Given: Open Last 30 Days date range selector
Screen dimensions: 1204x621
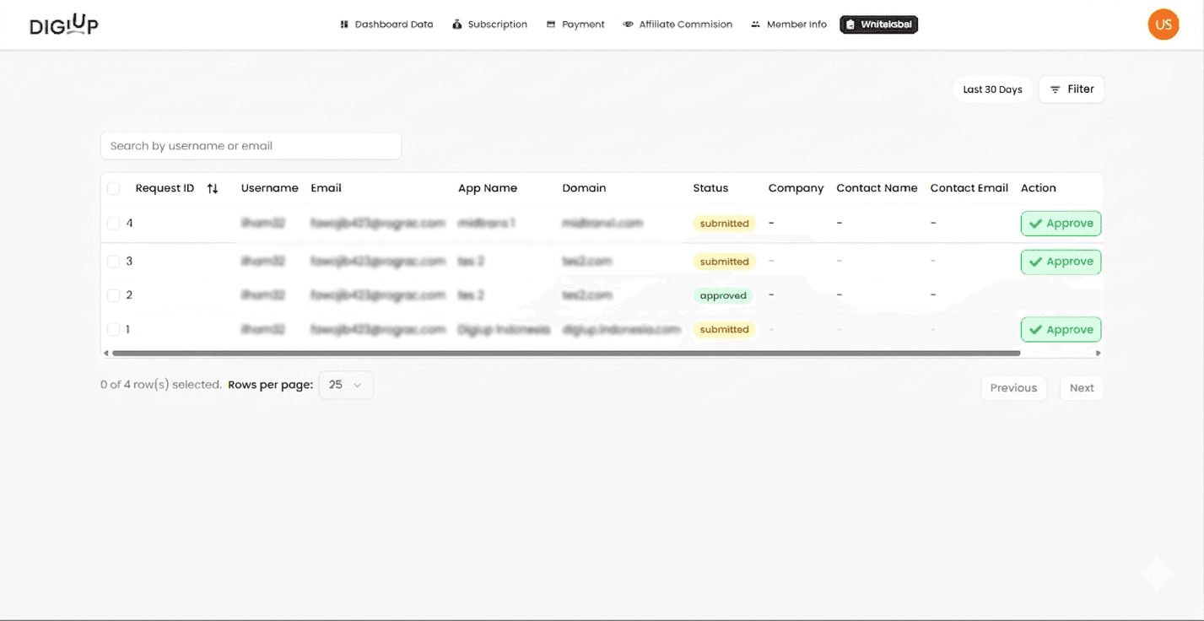Looking at the screenshot, I should [x=992, y=89].
